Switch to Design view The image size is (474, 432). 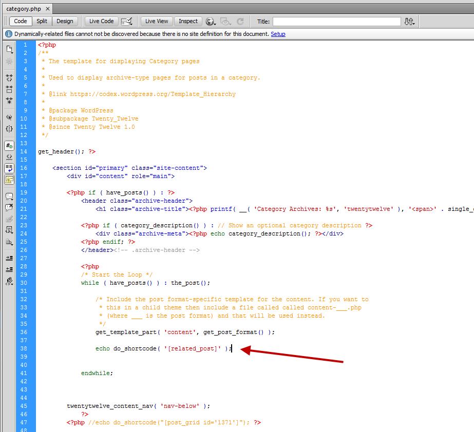pyautogui.click(x=65, y=21)
